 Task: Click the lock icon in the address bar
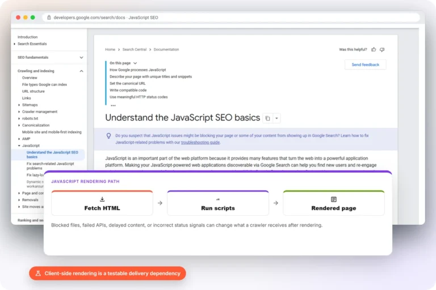pyautogui.click(x=49, y=18)
